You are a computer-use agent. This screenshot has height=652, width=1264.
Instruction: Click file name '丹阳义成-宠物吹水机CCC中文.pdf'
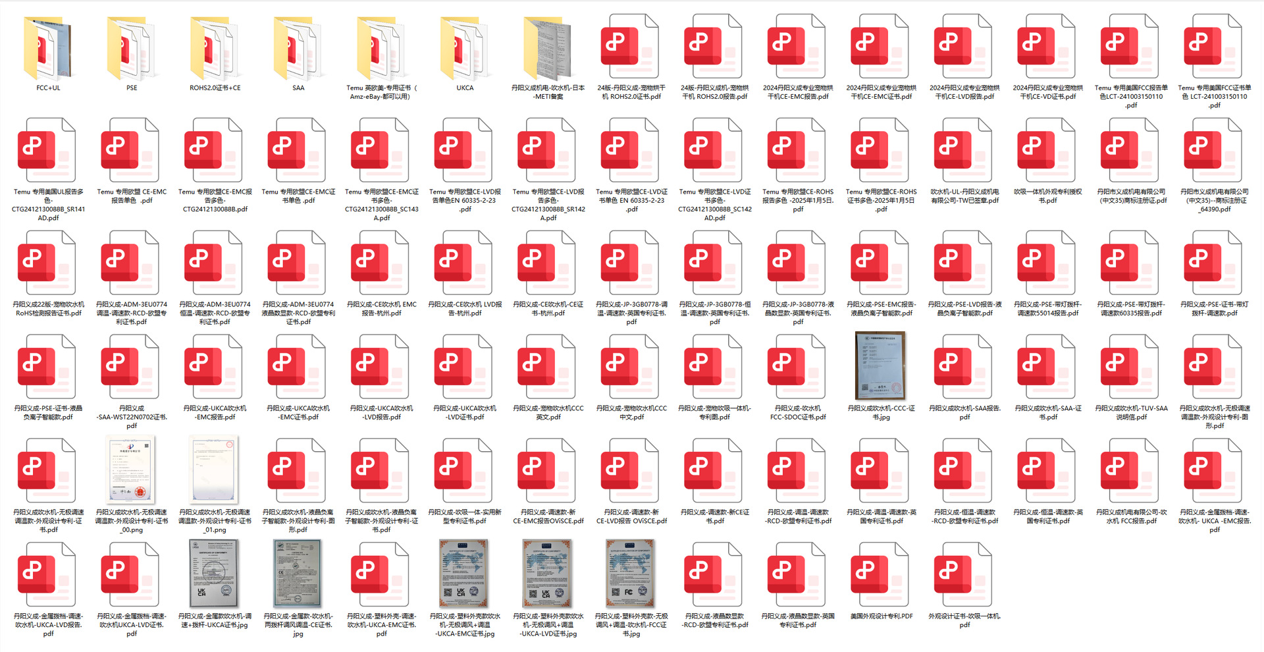[631, 412]
